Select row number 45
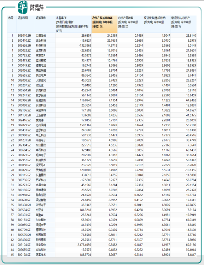 point(12,255)
